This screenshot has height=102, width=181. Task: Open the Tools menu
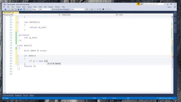tap(40, 7)
